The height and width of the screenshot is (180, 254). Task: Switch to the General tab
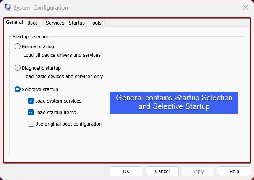click(x=15, y=22)
